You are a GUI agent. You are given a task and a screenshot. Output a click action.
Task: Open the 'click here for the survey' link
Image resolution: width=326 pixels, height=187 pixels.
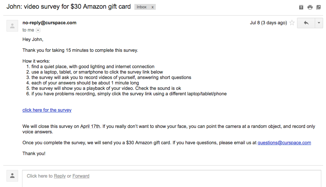click(x=47, y=110)
